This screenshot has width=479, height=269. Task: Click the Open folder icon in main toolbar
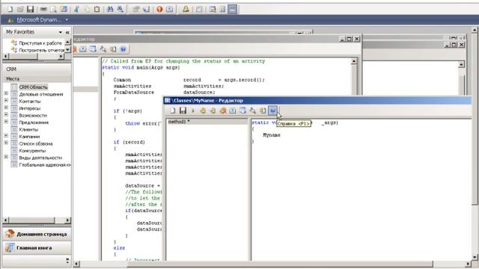click(x=20, y=9)
